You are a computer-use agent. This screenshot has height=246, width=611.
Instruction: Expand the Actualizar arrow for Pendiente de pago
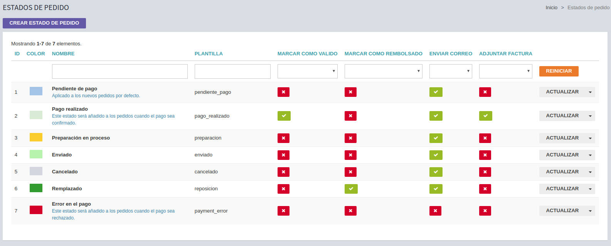590,92
